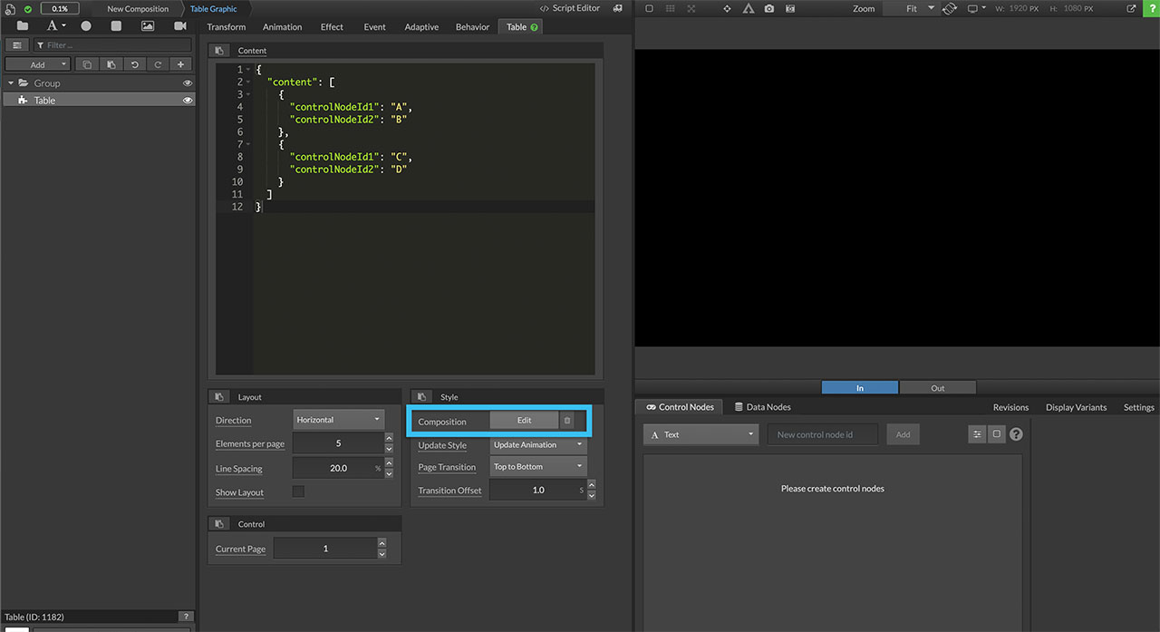Screen dimensions: 1160x632
Task: Click the New Composition breadcrumb
Action: pos(138,9)
